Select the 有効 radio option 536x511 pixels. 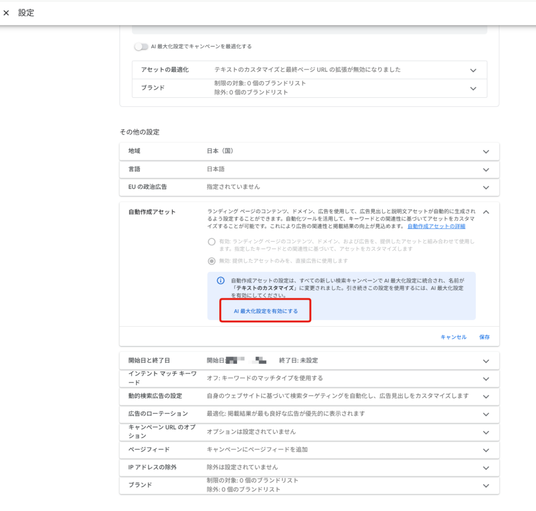tap(211, 242)
